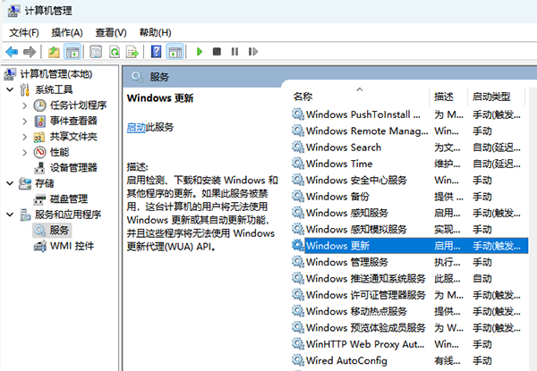
Task: Expand the 共享文件夹 node chevron
Action: coord(25,137)
